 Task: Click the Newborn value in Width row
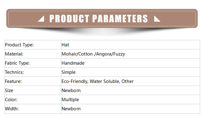(71, 109)
